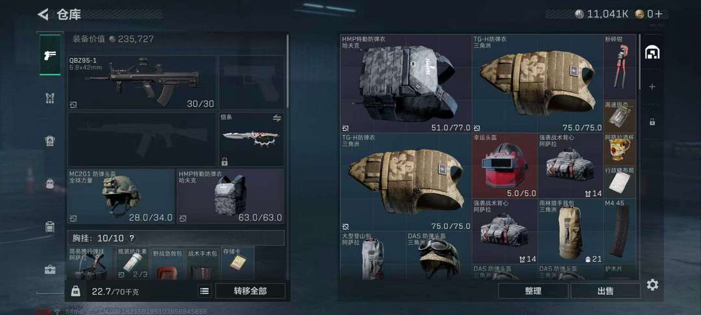Open the warehouse settings gear icon

(x=652, y=285)
